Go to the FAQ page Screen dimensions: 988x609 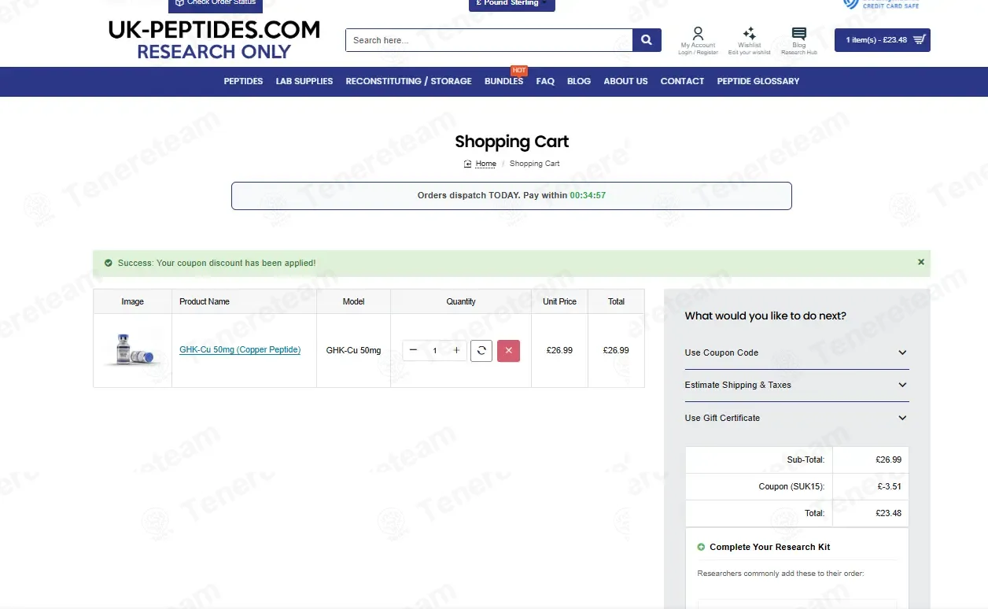[x=545, y=81]
